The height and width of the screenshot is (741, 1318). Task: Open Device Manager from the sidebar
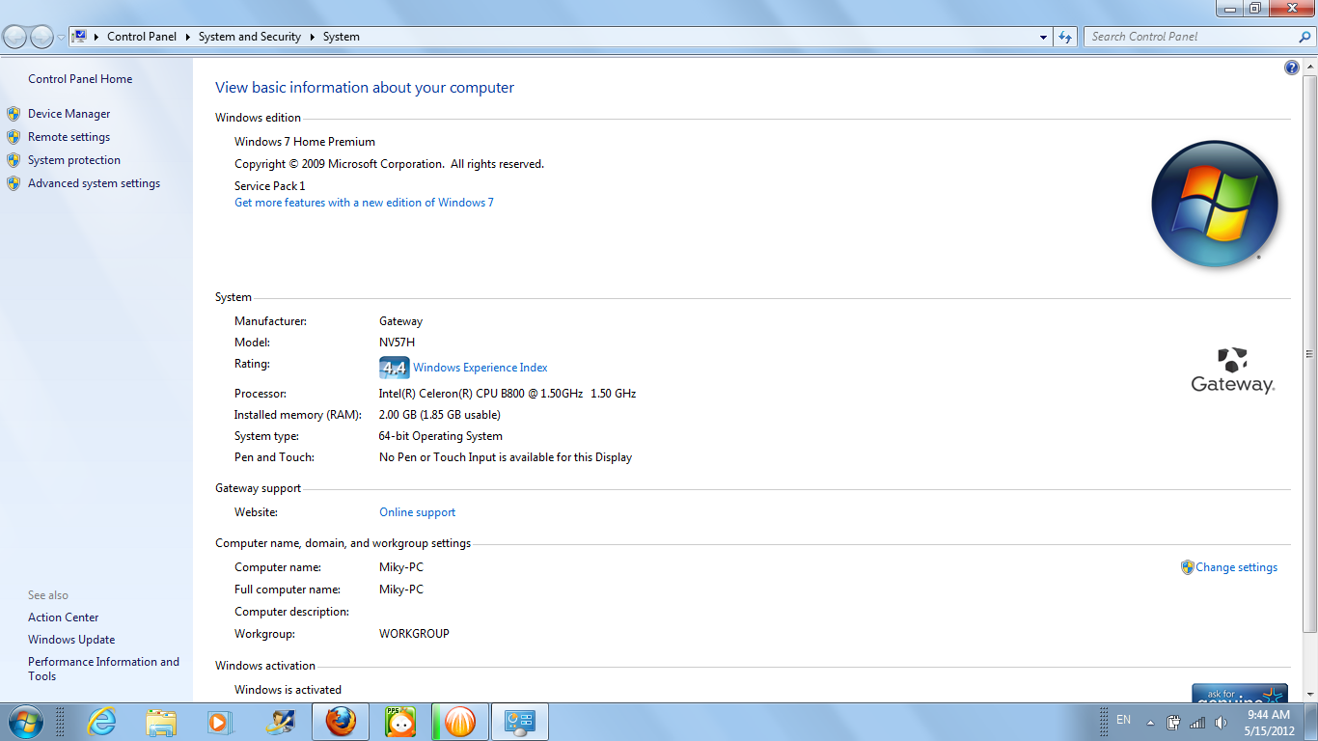click(69, 114)
